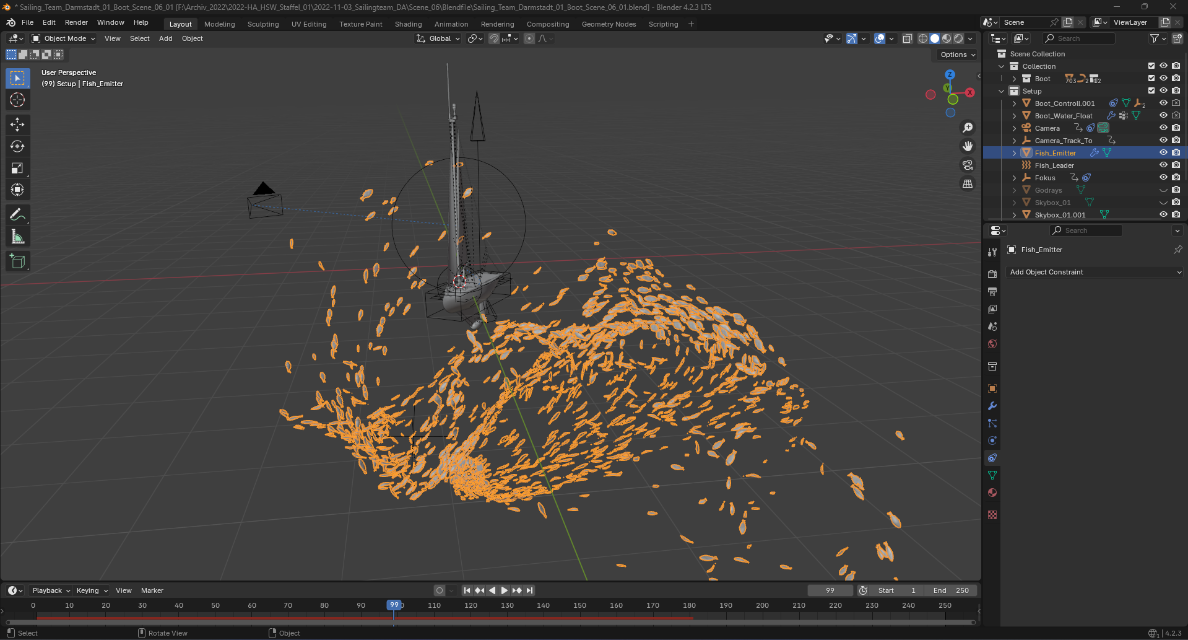The width and height of the screenshot is (1188, 640).
Task: Open the Modifiers properties tab
Action: coord(992,406)
